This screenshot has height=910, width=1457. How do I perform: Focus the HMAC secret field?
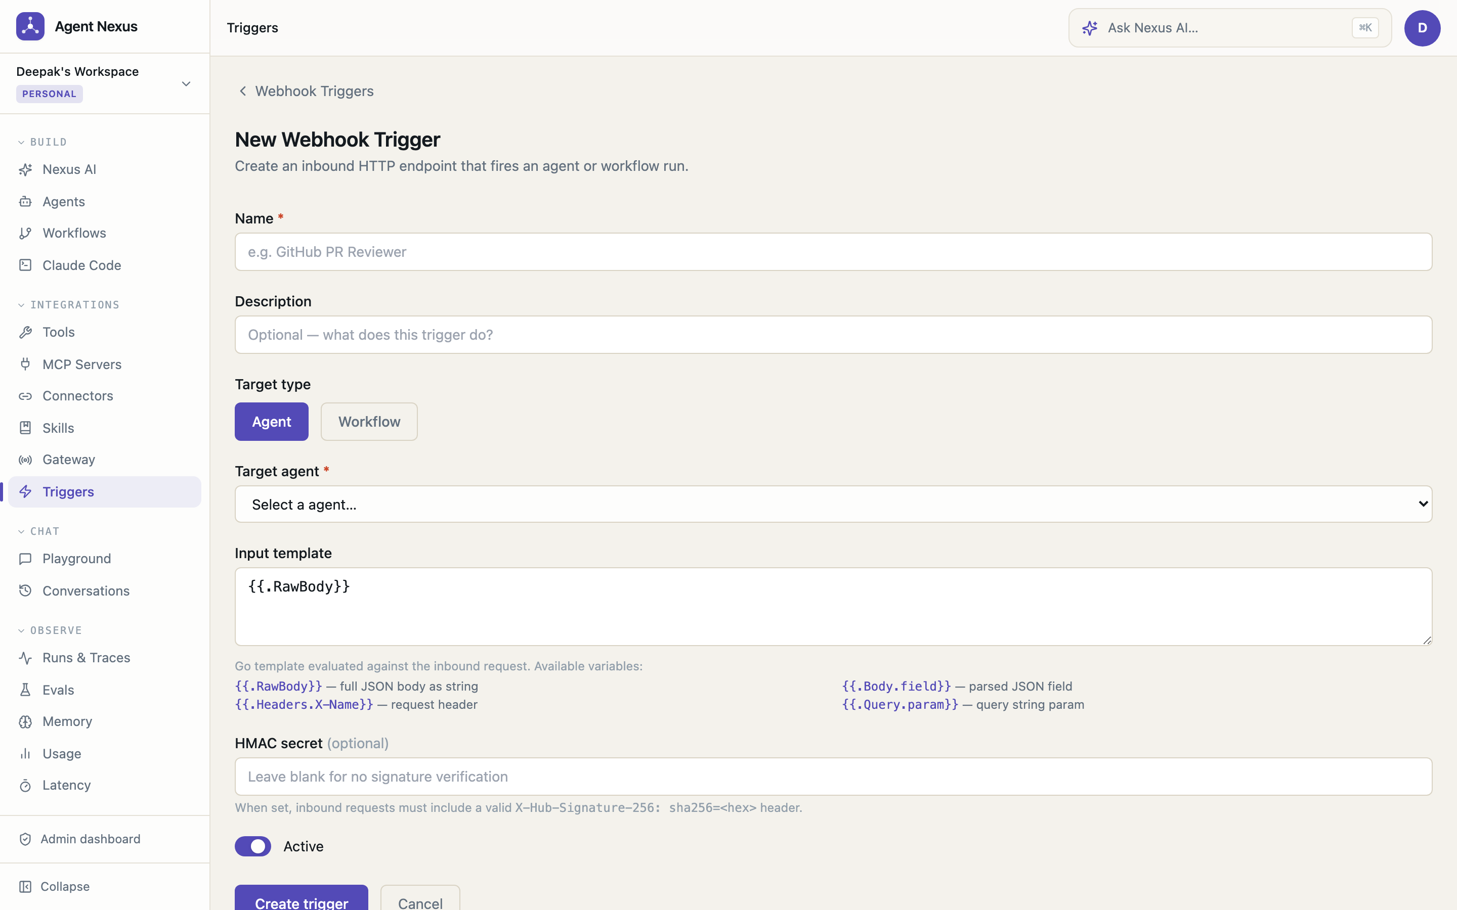tap(833, 777)
